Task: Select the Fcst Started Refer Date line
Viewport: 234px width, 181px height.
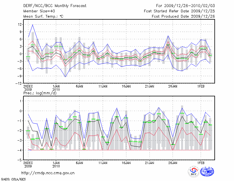Action: pos(179,11)
